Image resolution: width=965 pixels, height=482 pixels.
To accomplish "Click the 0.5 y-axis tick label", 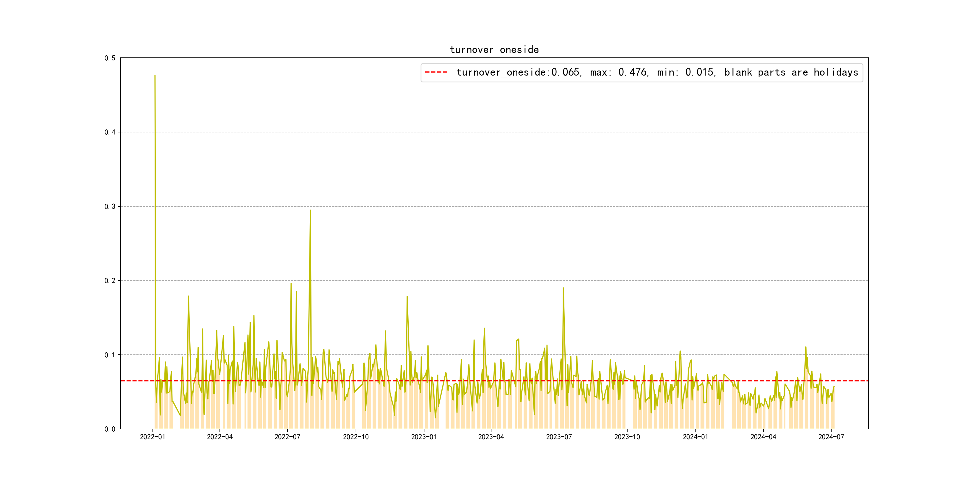I will pos(110,58).
